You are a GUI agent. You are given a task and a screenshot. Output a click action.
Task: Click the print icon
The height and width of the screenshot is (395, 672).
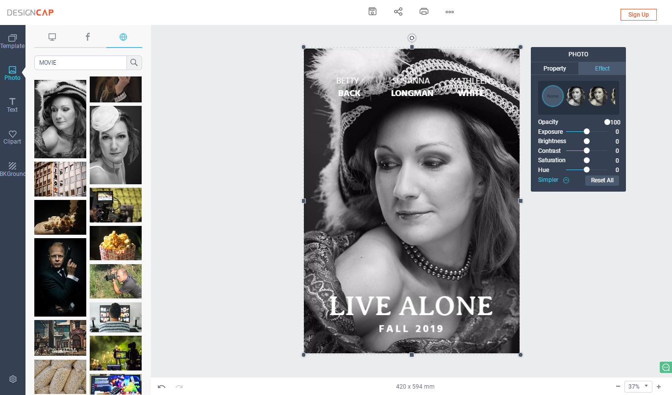point(424,12)
